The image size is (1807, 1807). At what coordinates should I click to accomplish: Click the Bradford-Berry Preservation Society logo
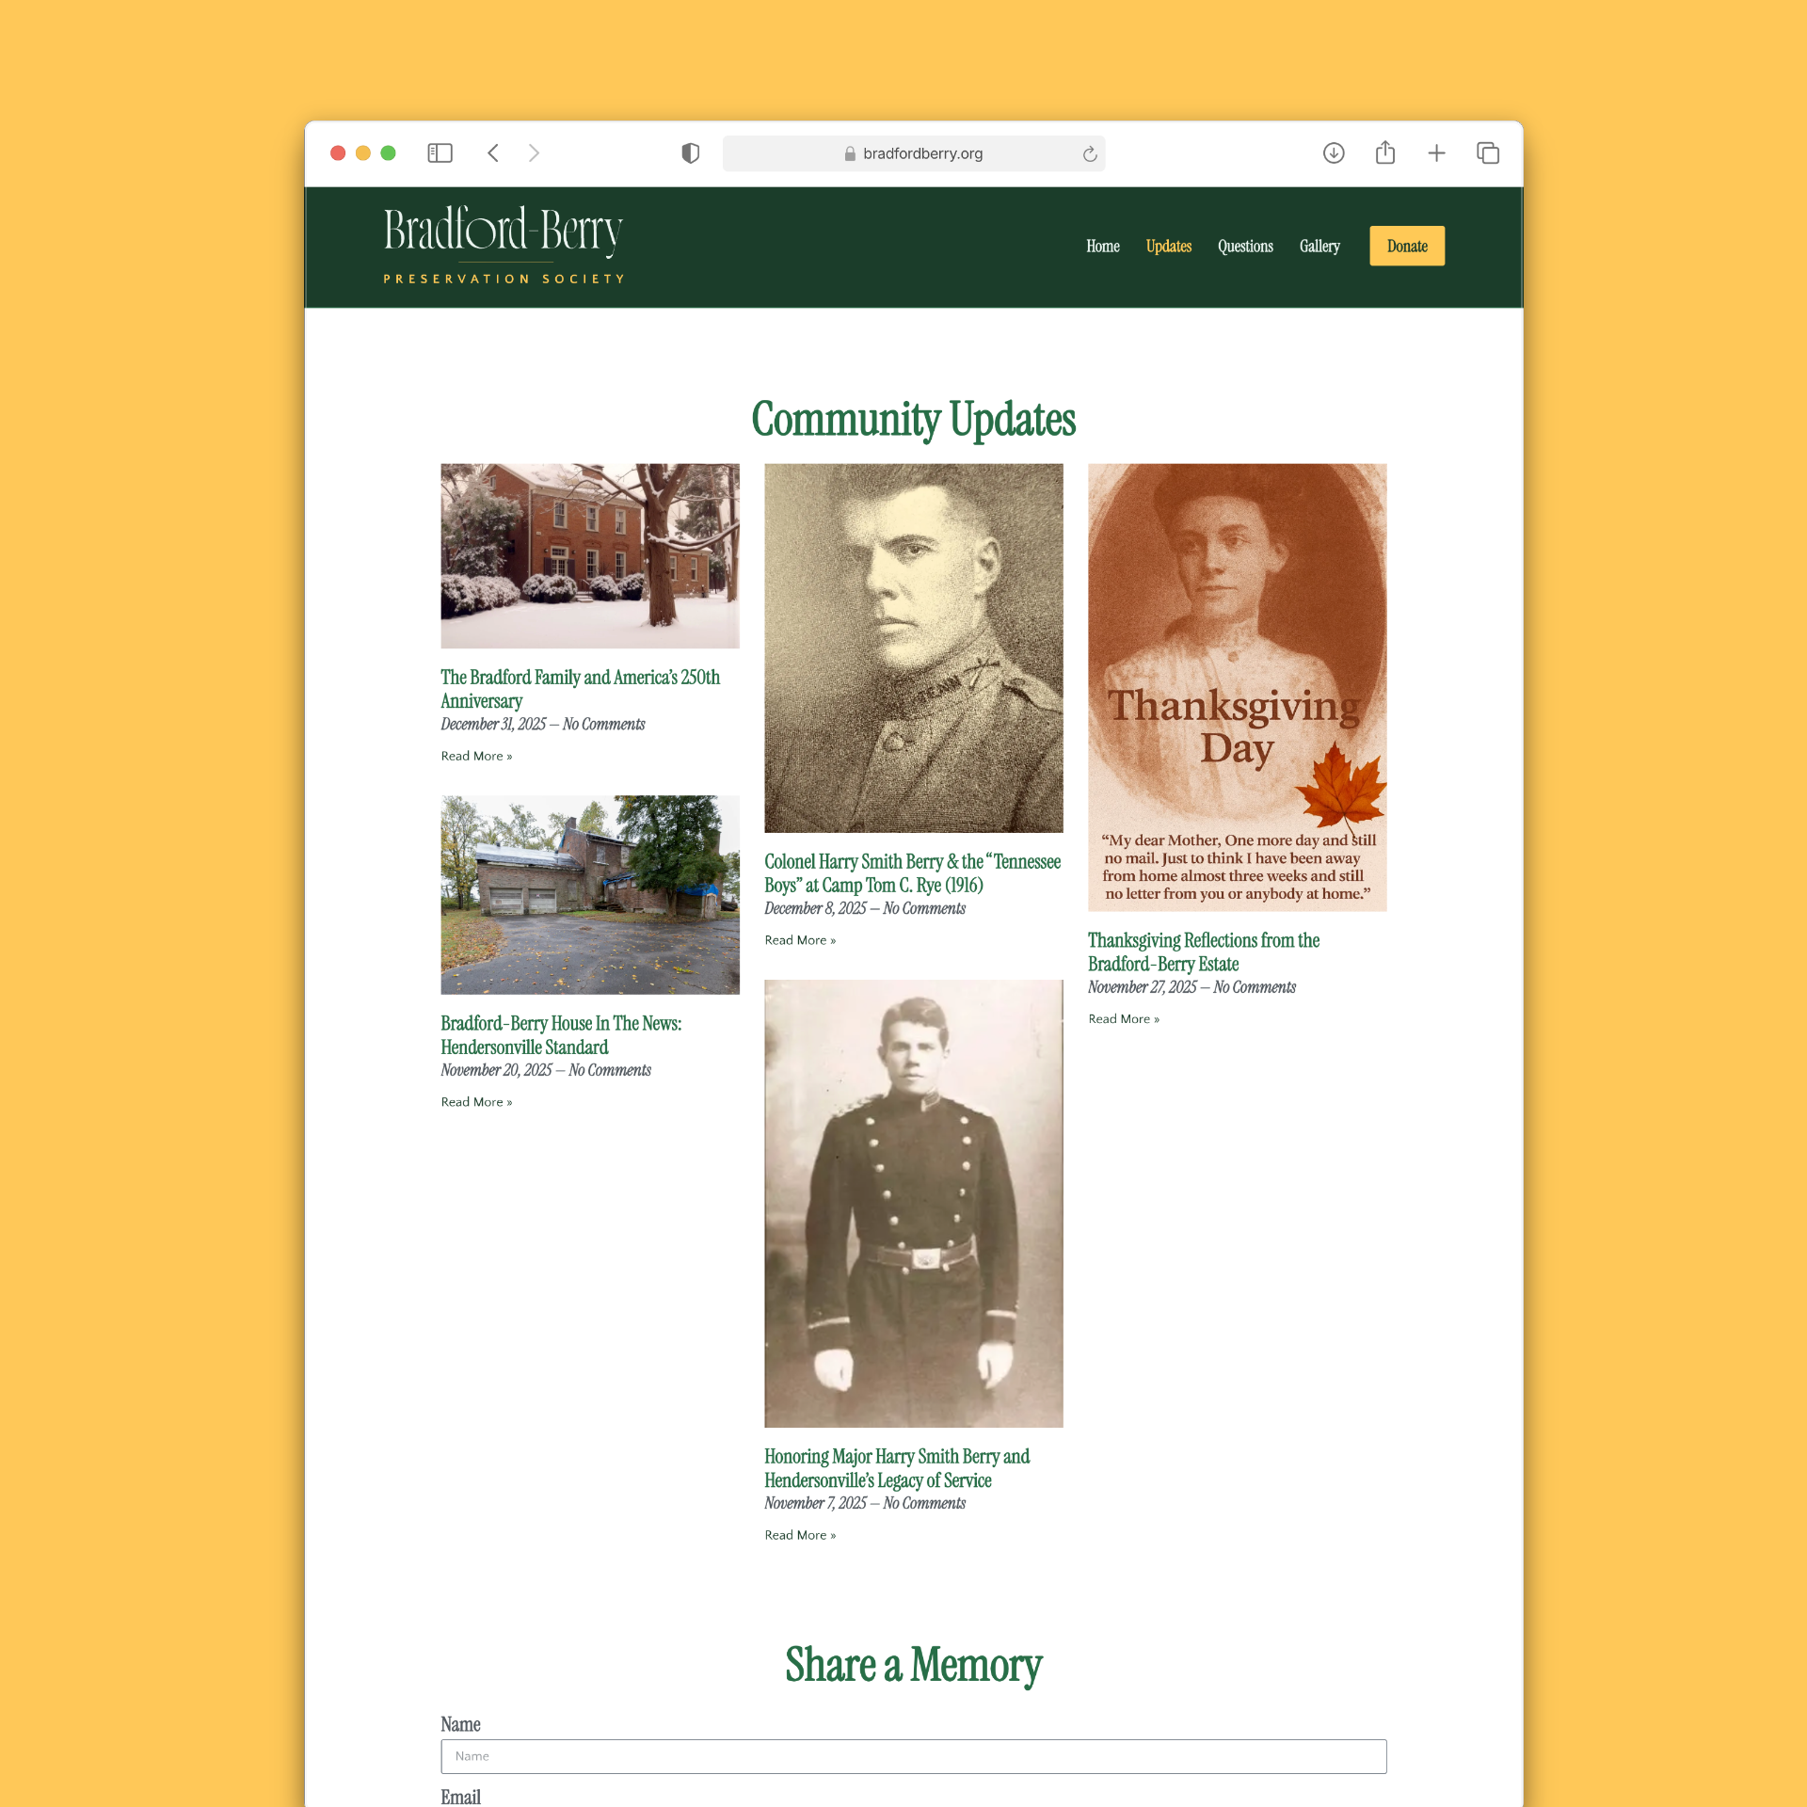[504, 245]
